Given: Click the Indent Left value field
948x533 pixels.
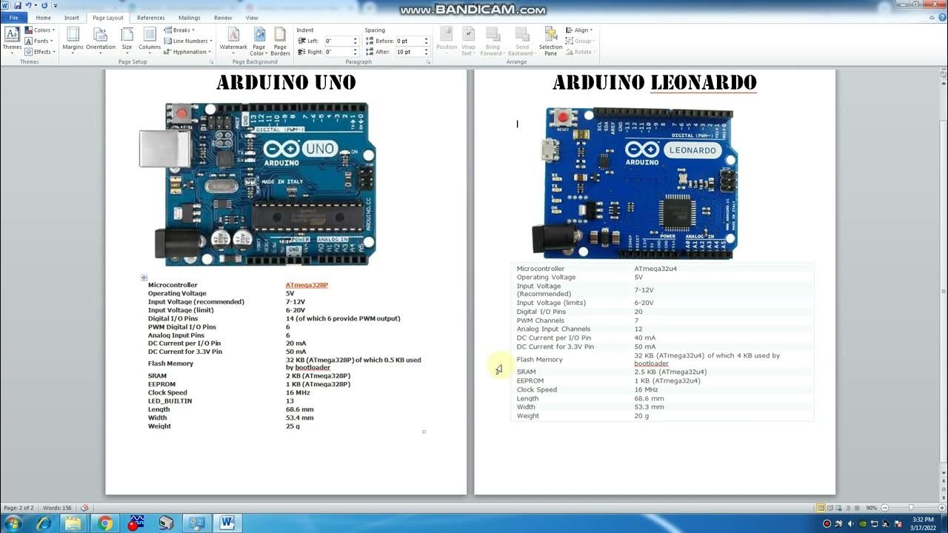Looking at the screenshot, I should pyautogui.click(x=338, y=41).
